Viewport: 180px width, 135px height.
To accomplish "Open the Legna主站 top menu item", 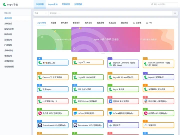I will point(53,4).
